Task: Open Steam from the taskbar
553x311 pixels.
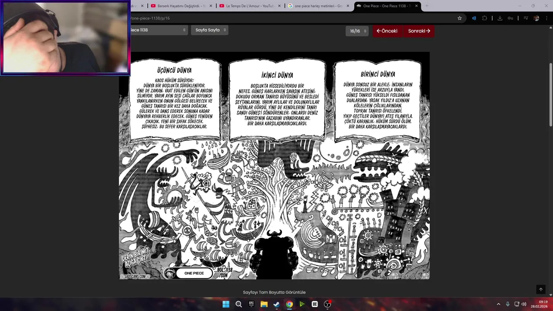Action: (276, 304)
